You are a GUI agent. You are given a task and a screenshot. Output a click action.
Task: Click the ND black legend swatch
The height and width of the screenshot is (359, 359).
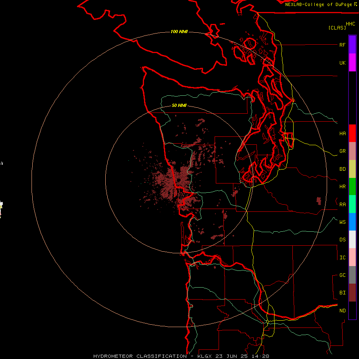pos(352,310)
